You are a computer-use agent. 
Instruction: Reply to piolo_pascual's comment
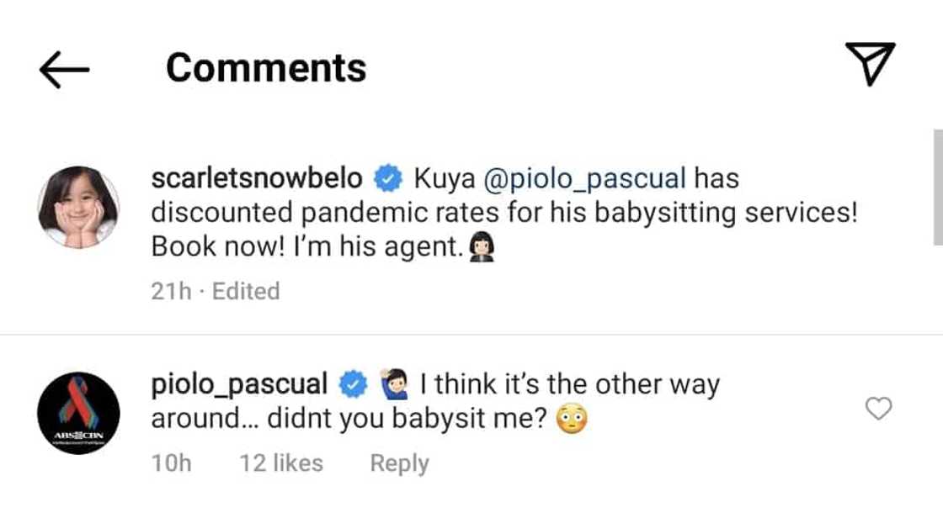coord(399,463)
